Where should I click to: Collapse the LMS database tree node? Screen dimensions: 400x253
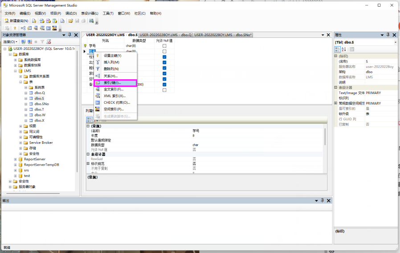pyautogui.click(x=15, y=71)
